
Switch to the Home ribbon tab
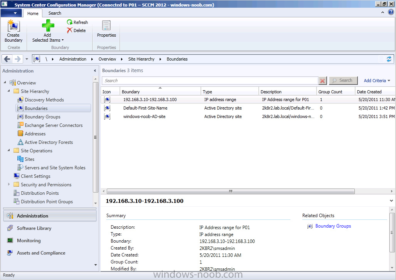click(x=33, y=13)
